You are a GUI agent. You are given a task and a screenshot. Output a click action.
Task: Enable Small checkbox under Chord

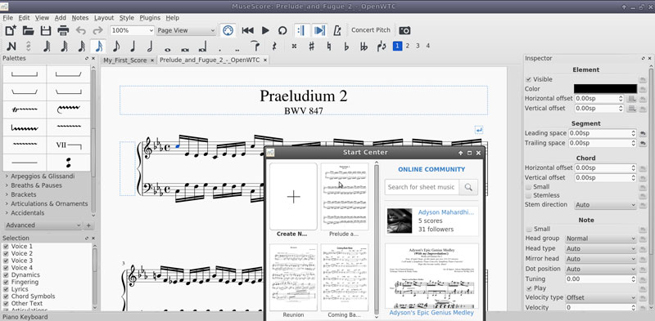point(528,187)
